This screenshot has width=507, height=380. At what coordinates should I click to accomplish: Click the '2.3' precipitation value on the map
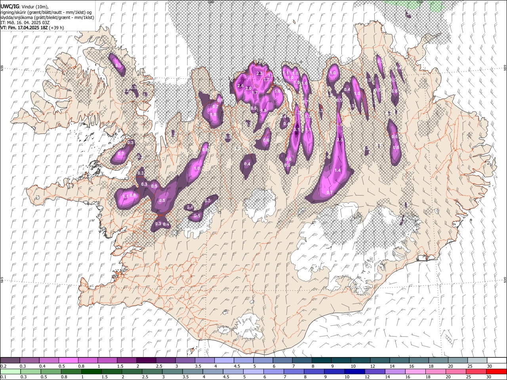pyautogui.click(x=260, y=74)
